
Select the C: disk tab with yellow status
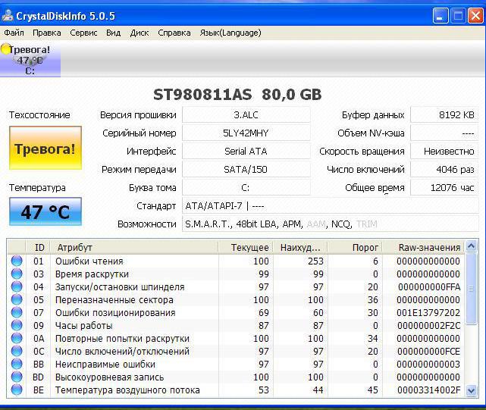pyautogui.click(x=30, y=60)
